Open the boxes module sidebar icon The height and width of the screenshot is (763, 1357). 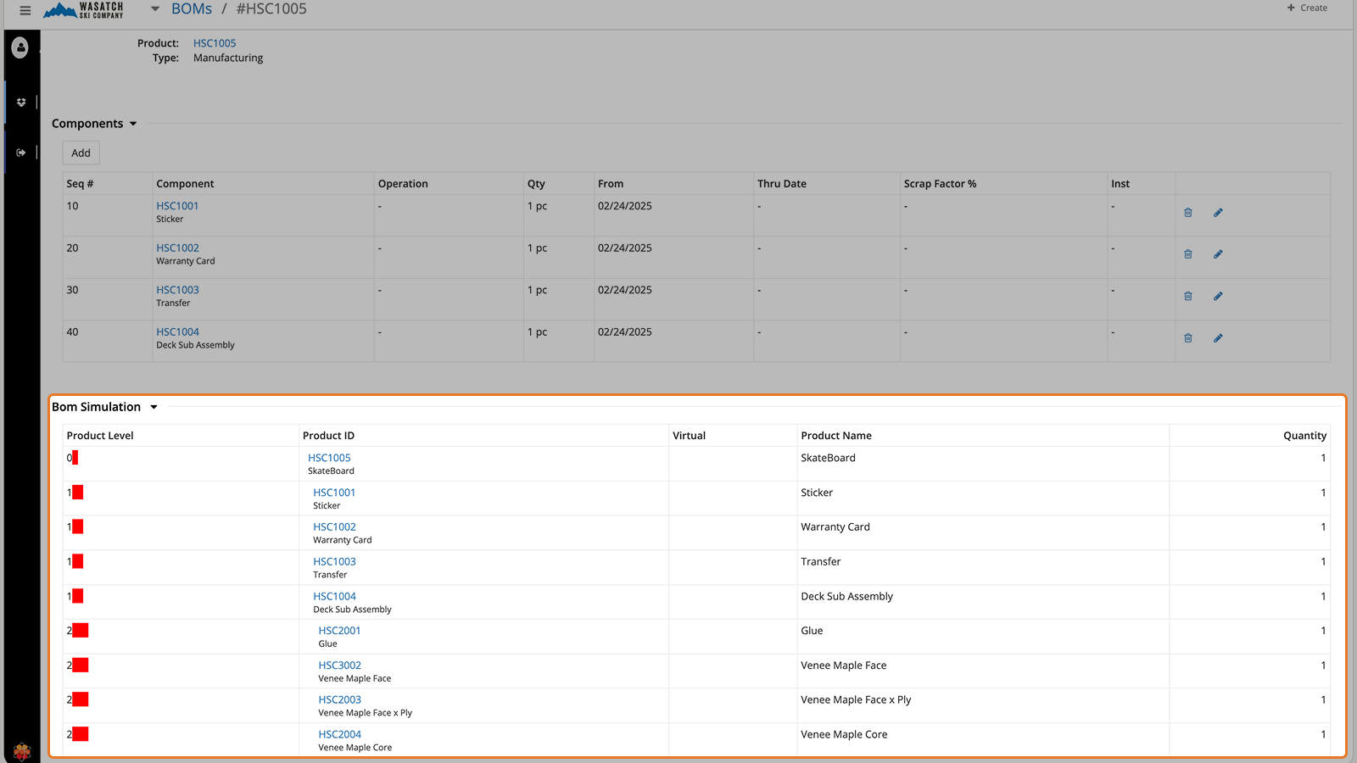21,103
